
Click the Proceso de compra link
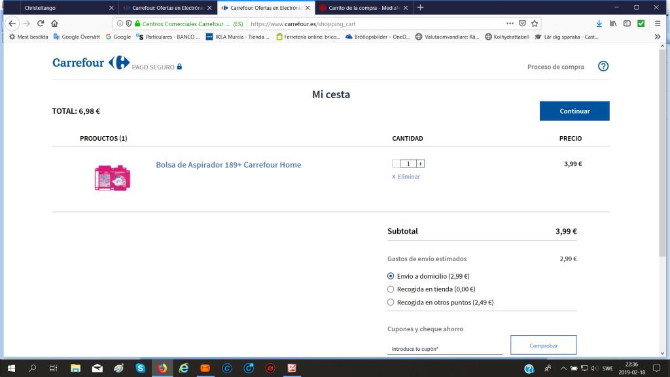click(x=555, y=67)
